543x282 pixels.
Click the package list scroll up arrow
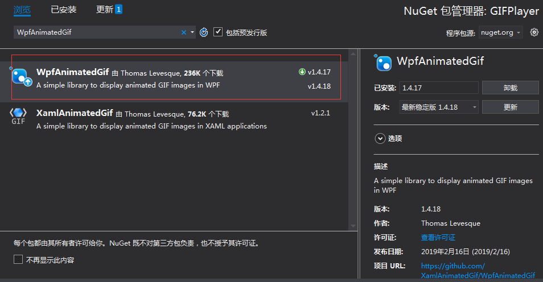click(x=353, y=53)
